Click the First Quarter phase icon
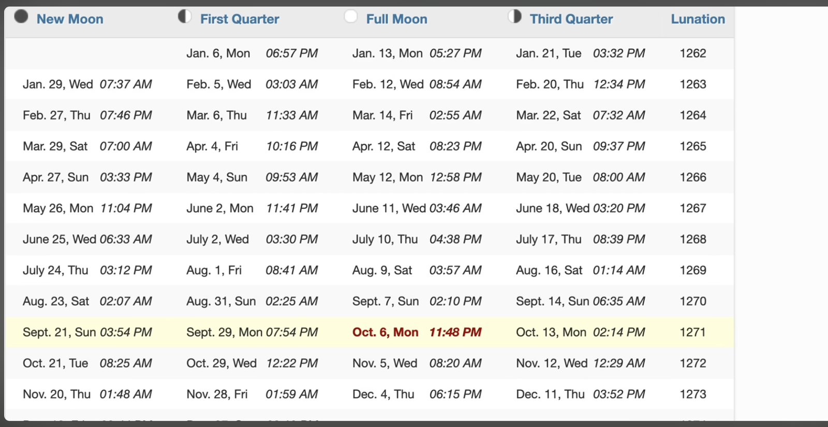 [185, 17]
